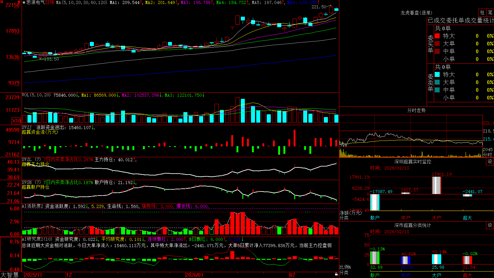The width and height of the screenshot is (494, 278).
Task: Click the 超赢散户持仓 label
Action: click(x=36, y=187)
